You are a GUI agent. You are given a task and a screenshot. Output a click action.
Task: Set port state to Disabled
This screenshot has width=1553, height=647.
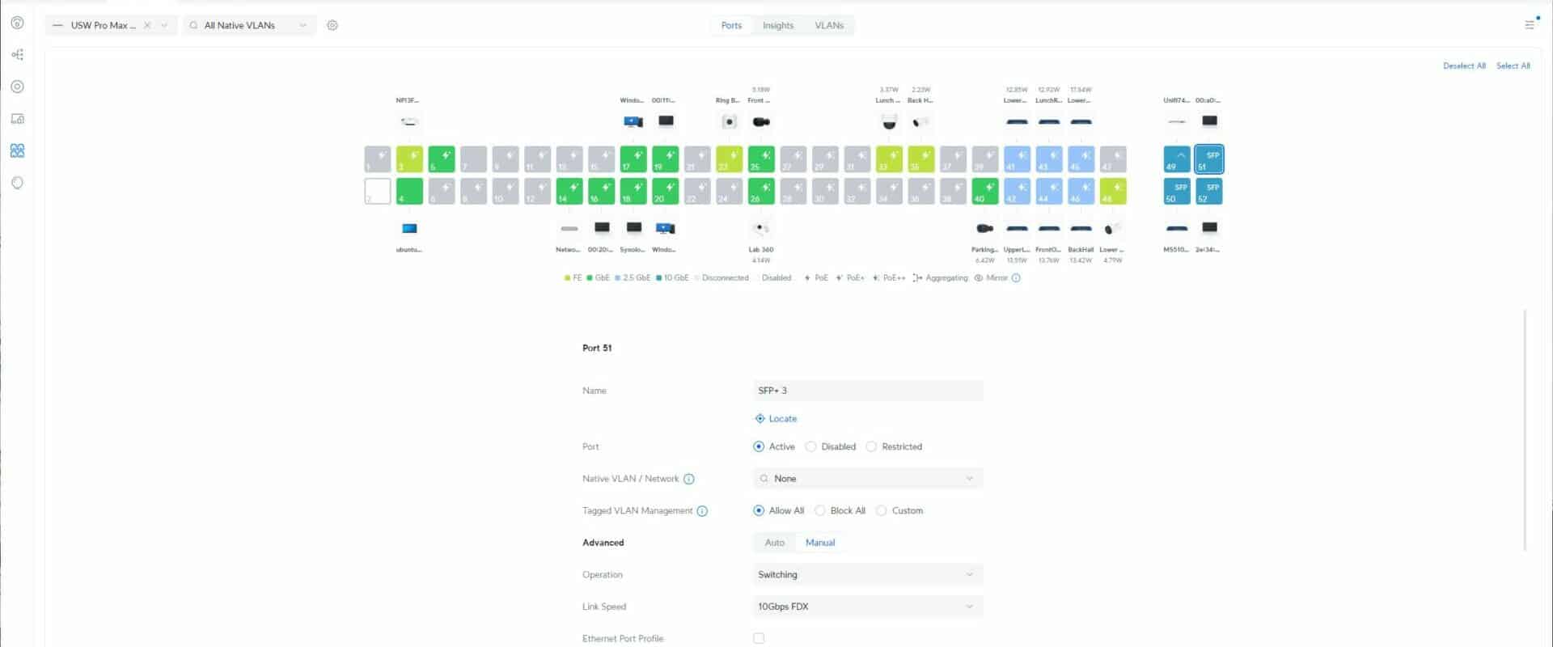(810, 446)
